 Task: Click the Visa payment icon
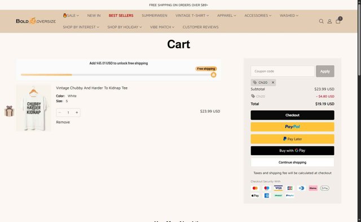click(x=278, y=188)
